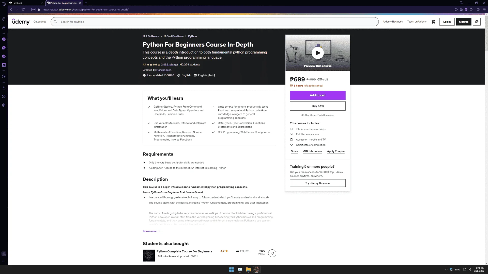Select the Python For Beginners tab

click(62, 3)
